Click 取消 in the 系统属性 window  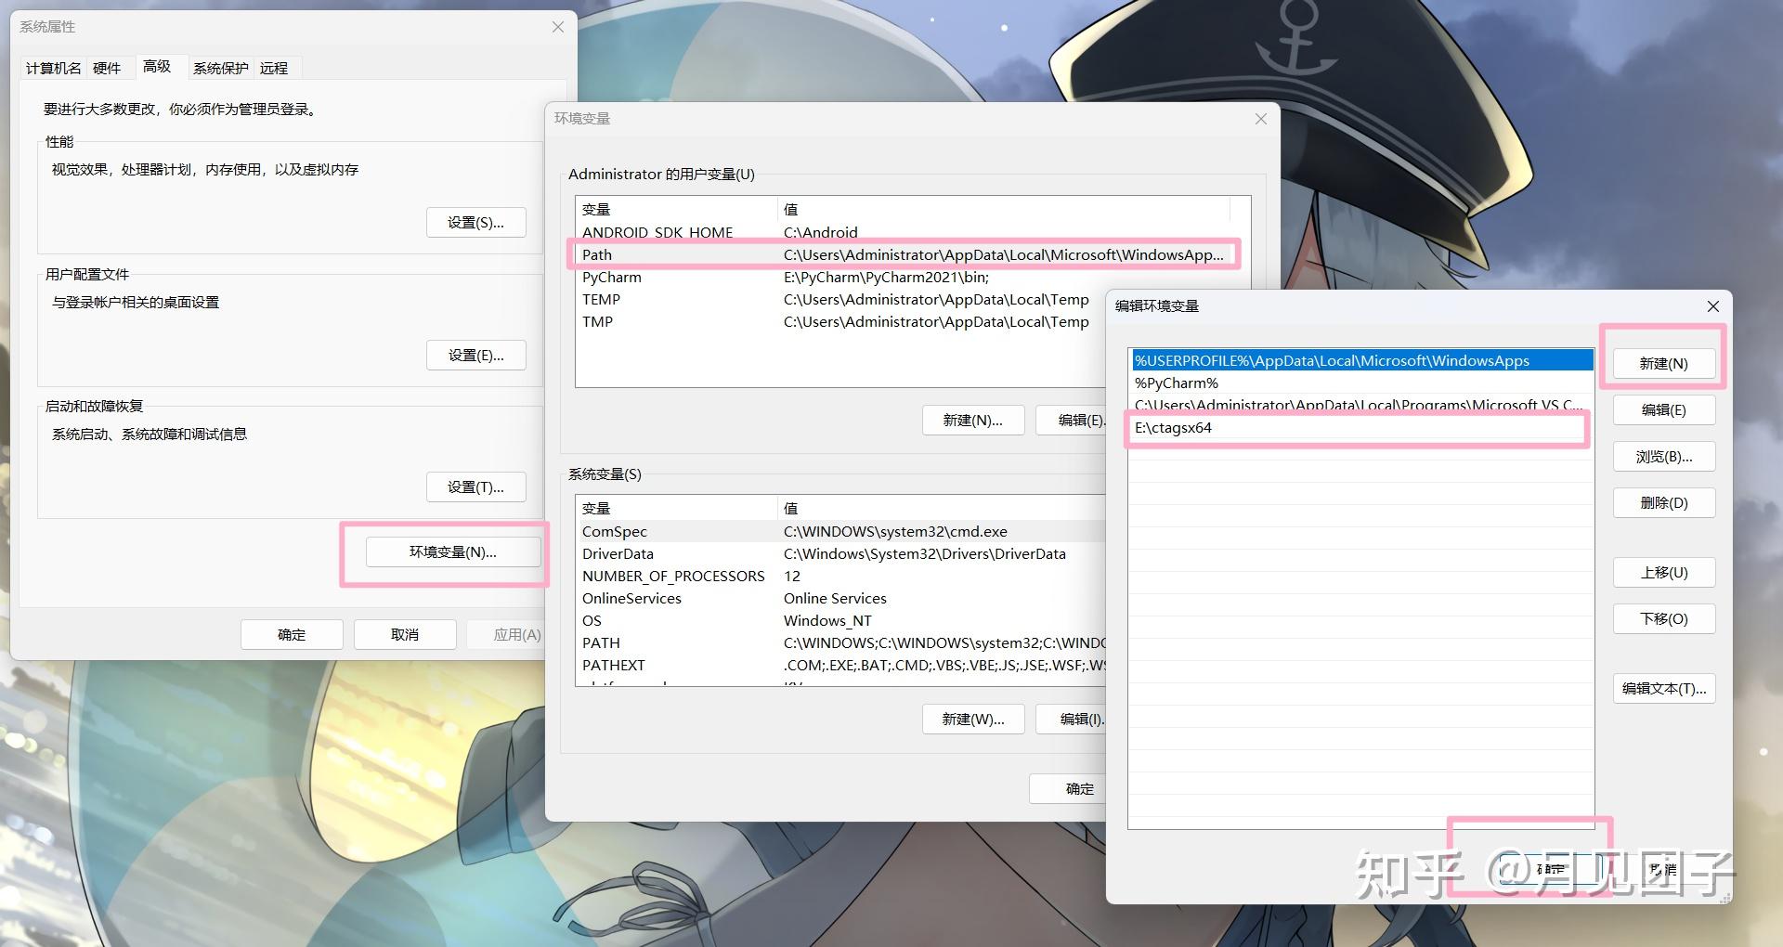point(404,634)
